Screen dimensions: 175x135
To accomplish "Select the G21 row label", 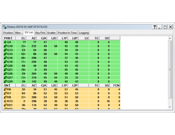I will coord(10,70).
